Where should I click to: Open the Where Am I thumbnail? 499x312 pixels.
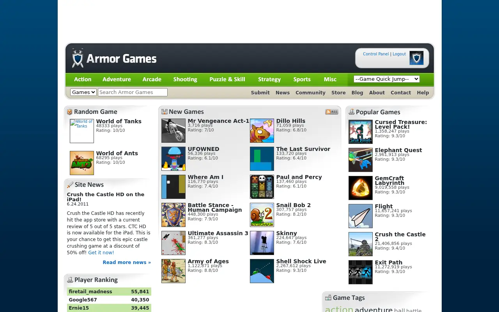tap(173, 187)
